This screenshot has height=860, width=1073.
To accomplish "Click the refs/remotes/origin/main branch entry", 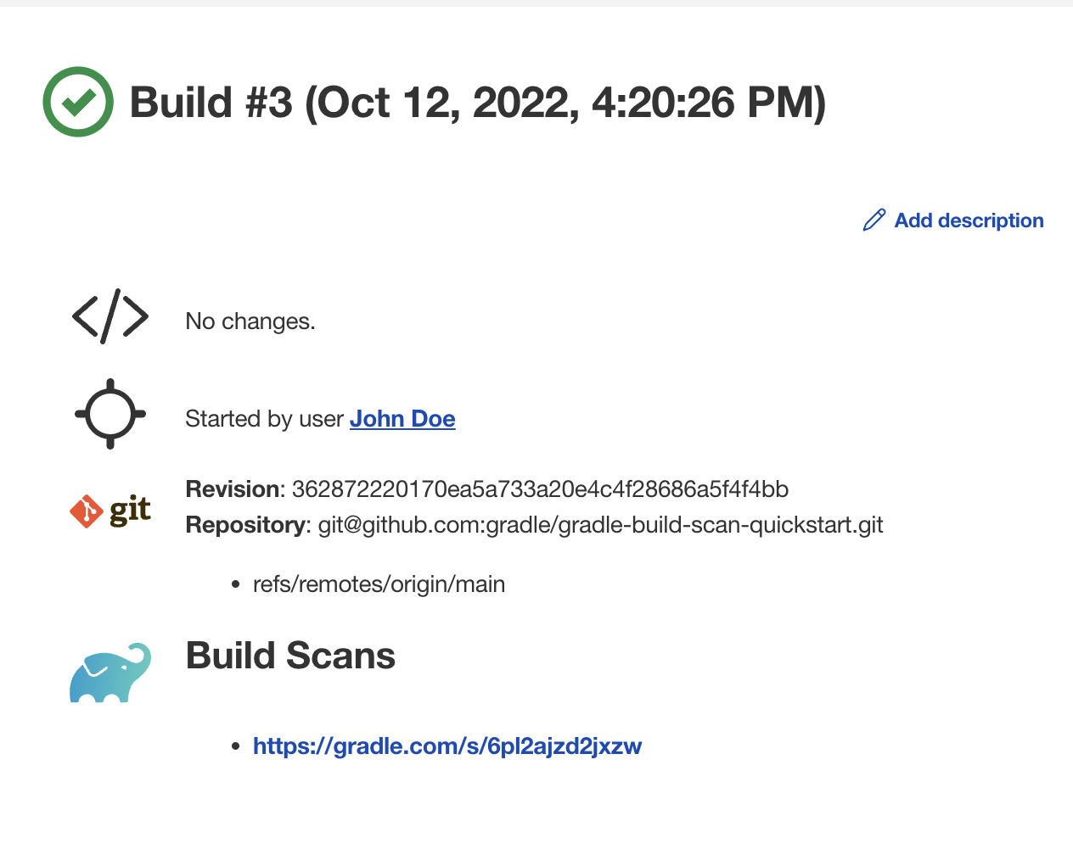I will coord(379,584).
